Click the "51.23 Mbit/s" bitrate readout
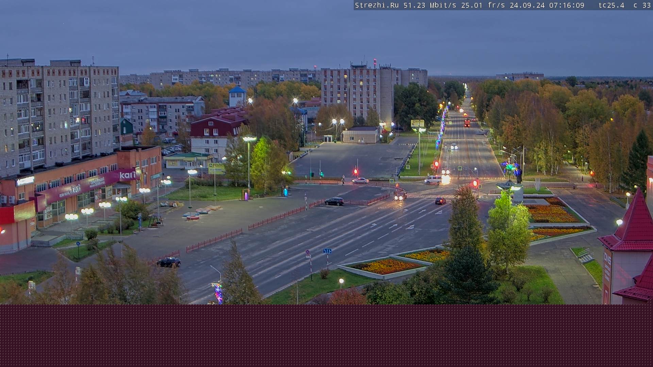The width and height of the screenshot is (653, 367). click(430, 5)
